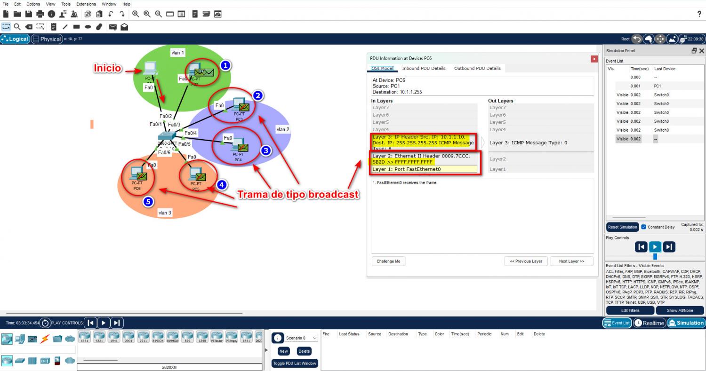Click the Next Layer button

pos(571,261)
